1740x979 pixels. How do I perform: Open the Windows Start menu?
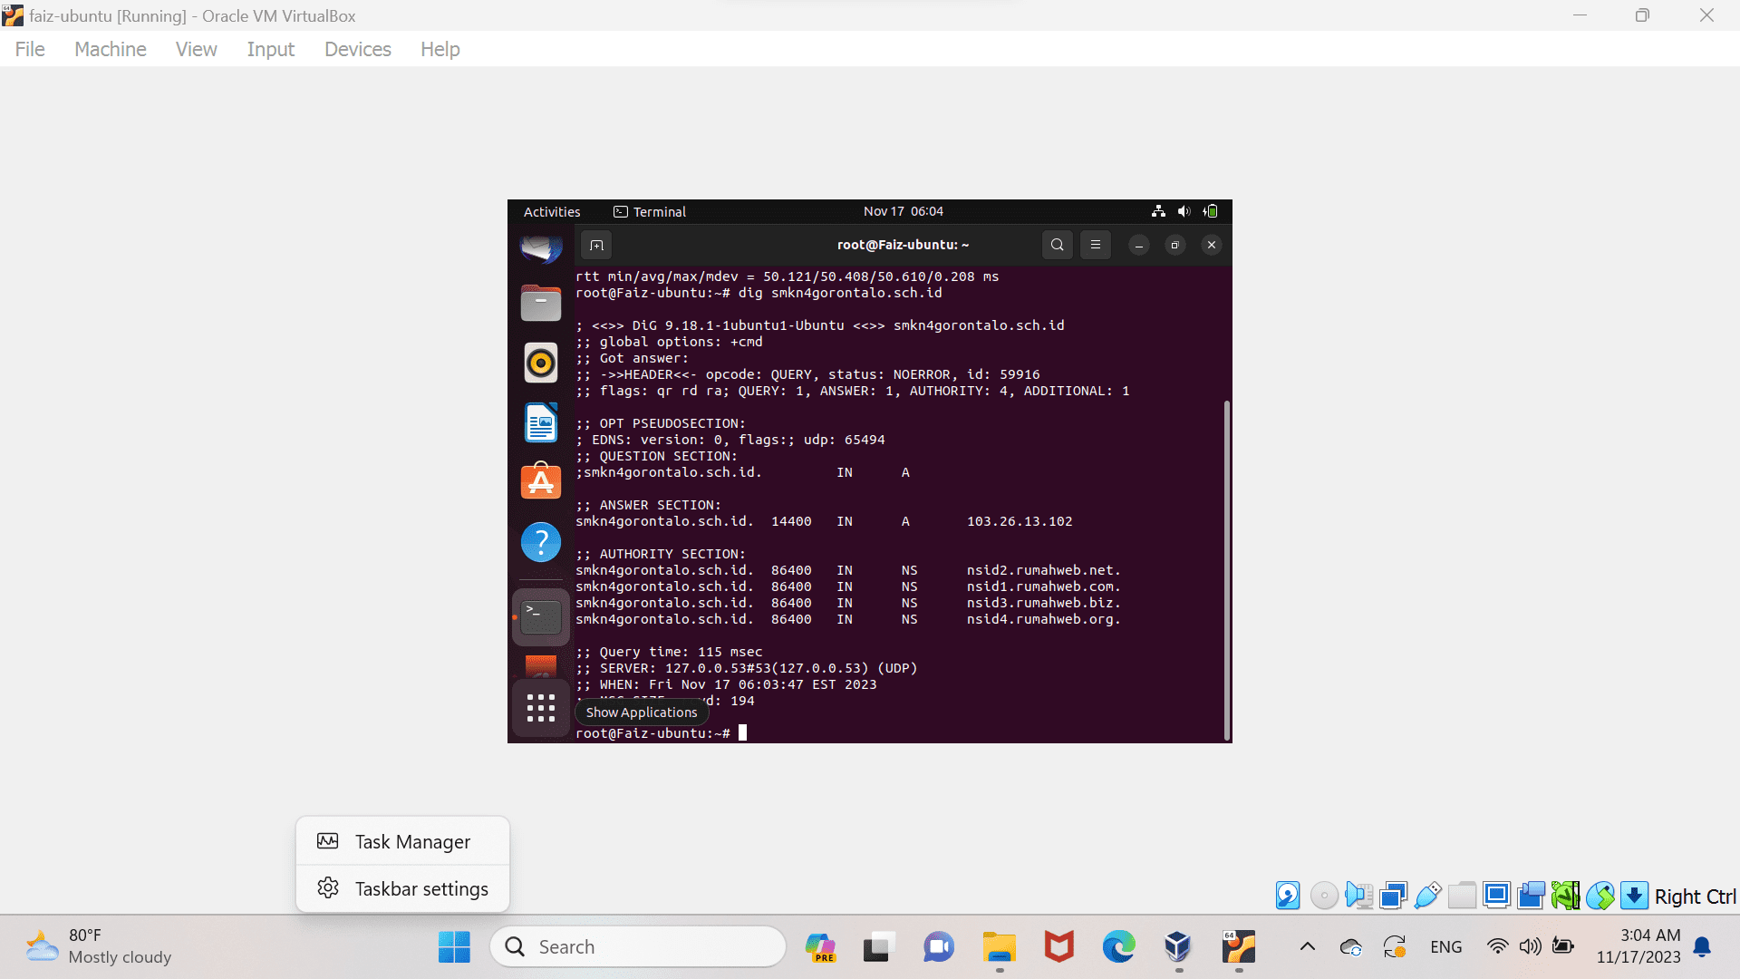pos(454,947)
